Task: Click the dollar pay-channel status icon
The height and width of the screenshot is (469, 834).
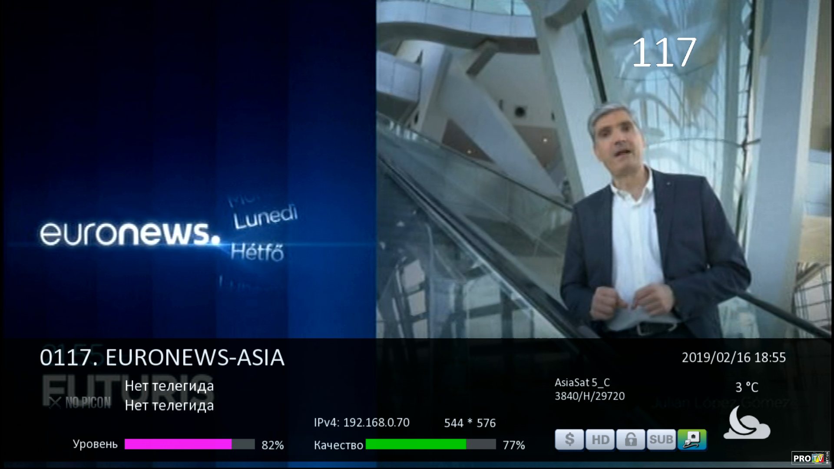Action: (569, 439)
